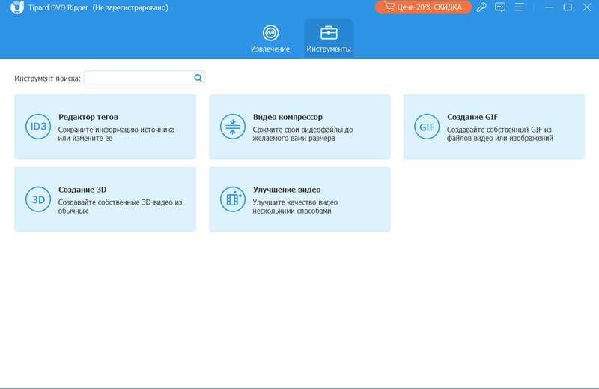The image size is (599, 389).
Task: Open the Редактор тегов tool title
Action: coord(88,117)
